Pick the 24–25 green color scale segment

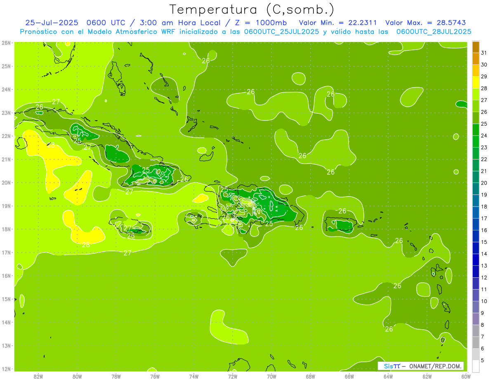tap(476, 129)
